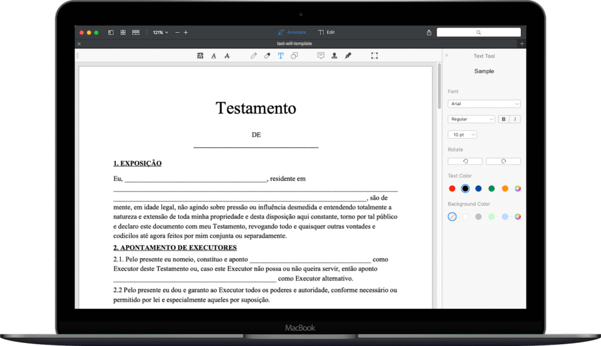
Task: Choose the red text color swatch
Action: coord(452,189)
